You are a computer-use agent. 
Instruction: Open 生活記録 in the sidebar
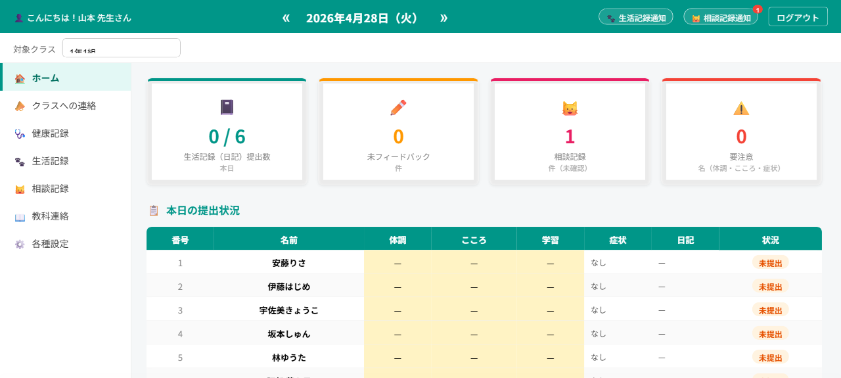tap(66, 160)
